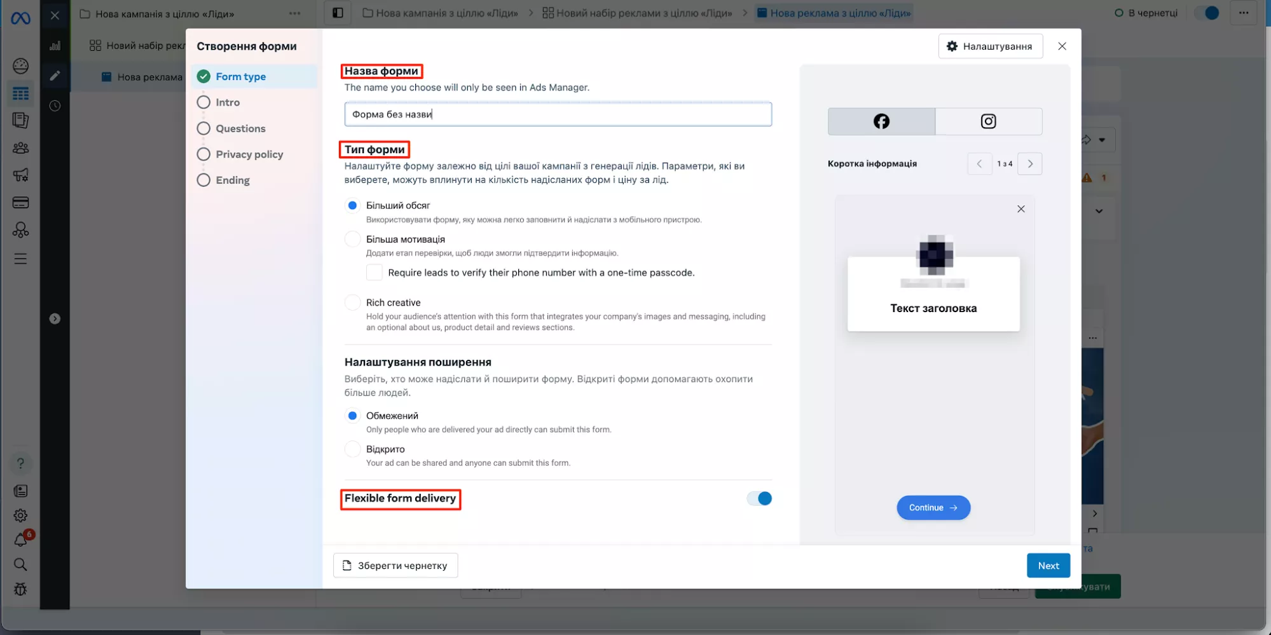The height and width of the screenshot is (635, 1271).
Task: Open Meta logo home
Action: [20, 18]
